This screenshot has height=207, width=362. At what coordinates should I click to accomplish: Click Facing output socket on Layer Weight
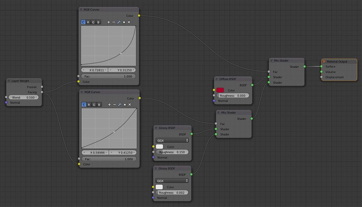[42, 92]
